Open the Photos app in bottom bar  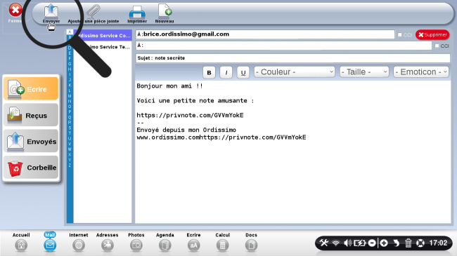click(x=136, y=245)
